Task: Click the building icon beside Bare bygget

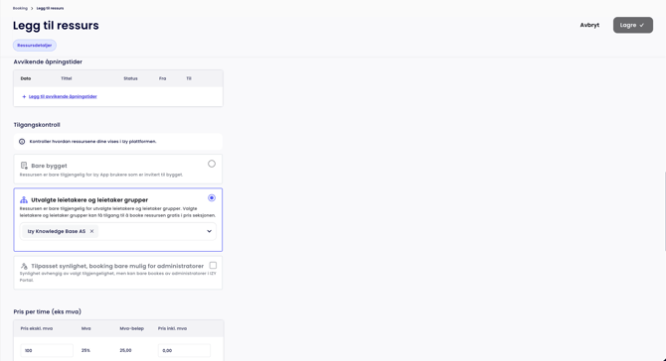Action: pos(24,166)
